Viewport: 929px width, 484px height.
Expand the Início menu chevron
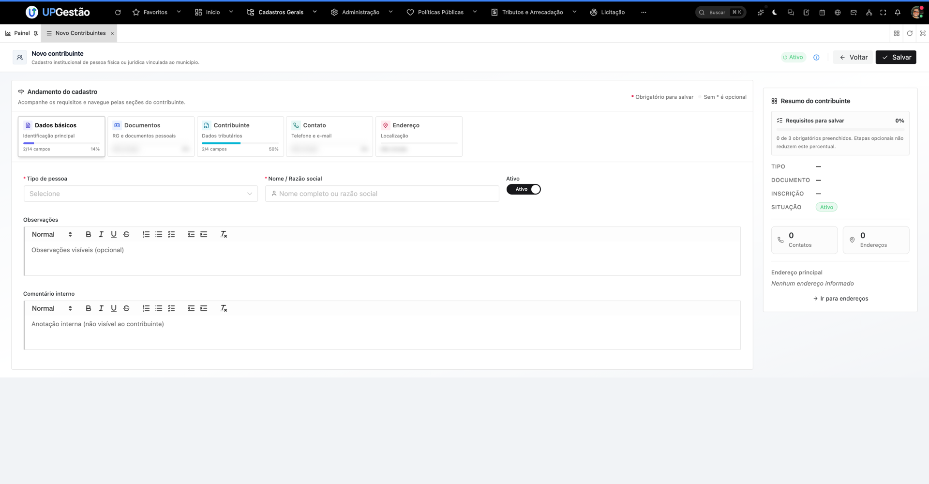[x=231, y=12]
